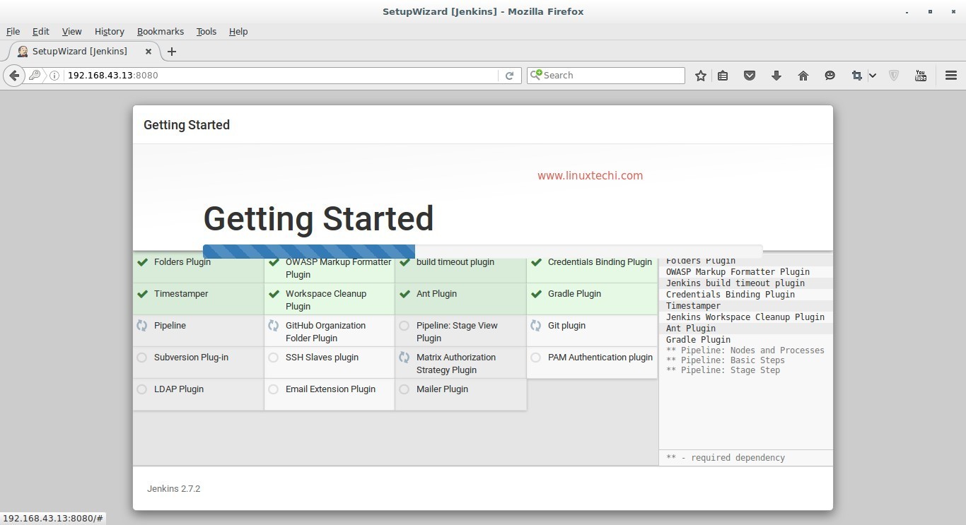The height and width of the screenshot is (525, 966).
Task: Open the screenshot tool dropdown chevron
Action: tap(873, 75)
